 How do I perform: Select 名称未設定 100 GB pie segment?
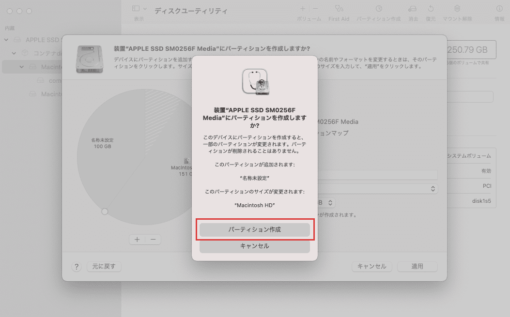[x=103, y=143]
